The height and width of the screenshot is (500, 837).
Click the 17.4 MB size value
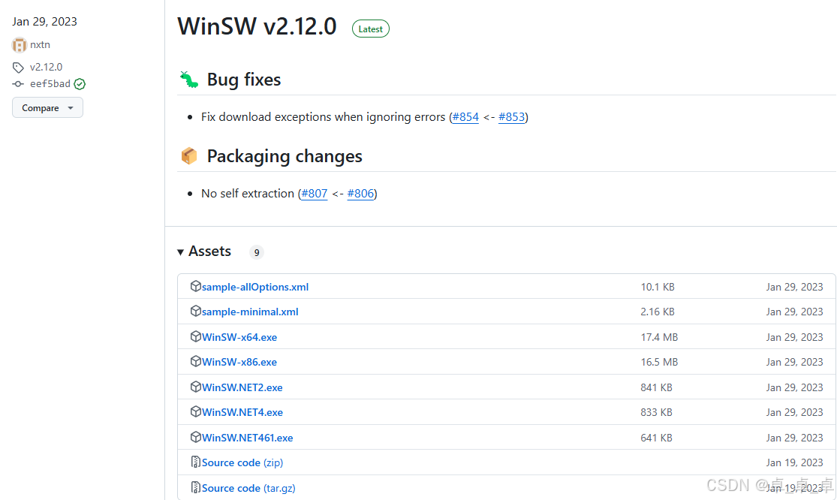(659, 337)
